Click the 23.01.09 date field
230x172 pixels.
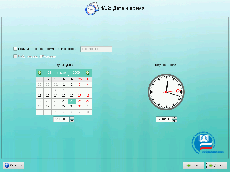61,119
